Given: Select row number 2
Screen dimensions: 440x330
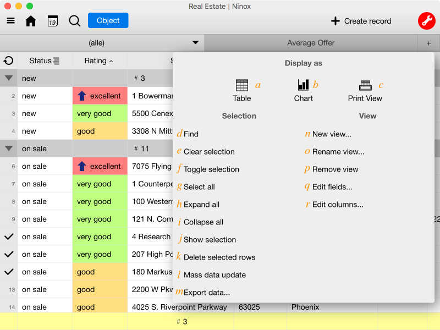Looking at the screenshot, I should (13, 96).
